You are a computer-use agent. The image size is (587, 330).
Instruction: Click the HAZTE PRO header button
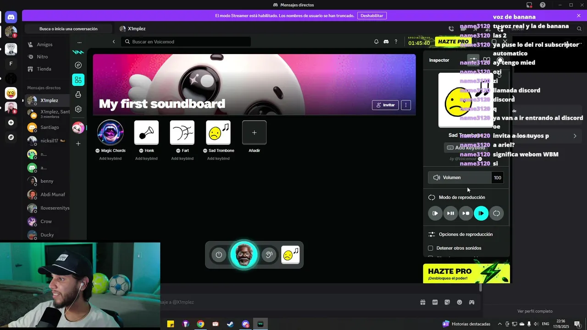453,42
